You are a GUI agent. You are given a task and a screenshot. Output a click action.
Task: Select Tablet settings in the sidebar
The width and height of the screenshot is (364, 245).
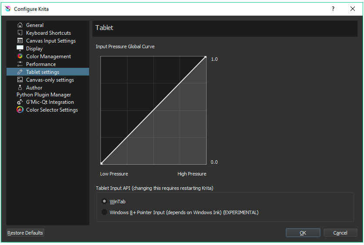click(48, 72)
